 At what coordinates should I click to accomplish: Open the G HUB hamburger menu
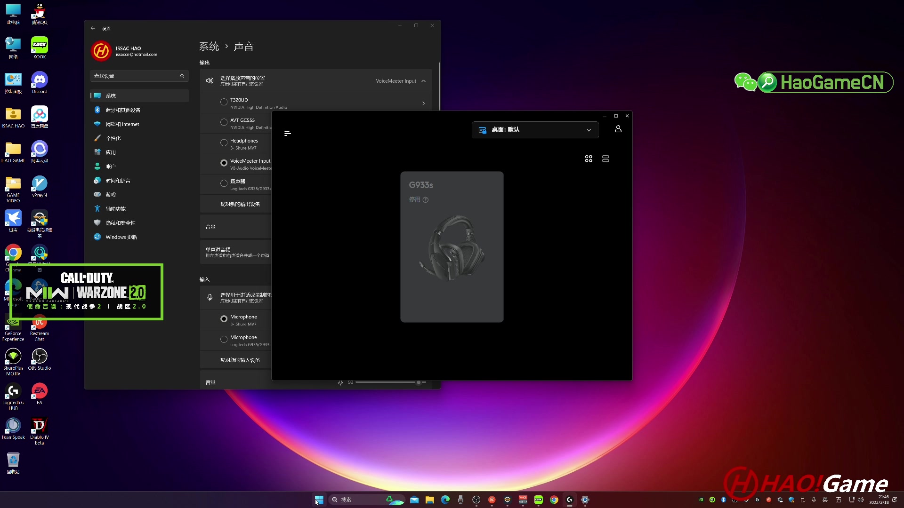287,134
